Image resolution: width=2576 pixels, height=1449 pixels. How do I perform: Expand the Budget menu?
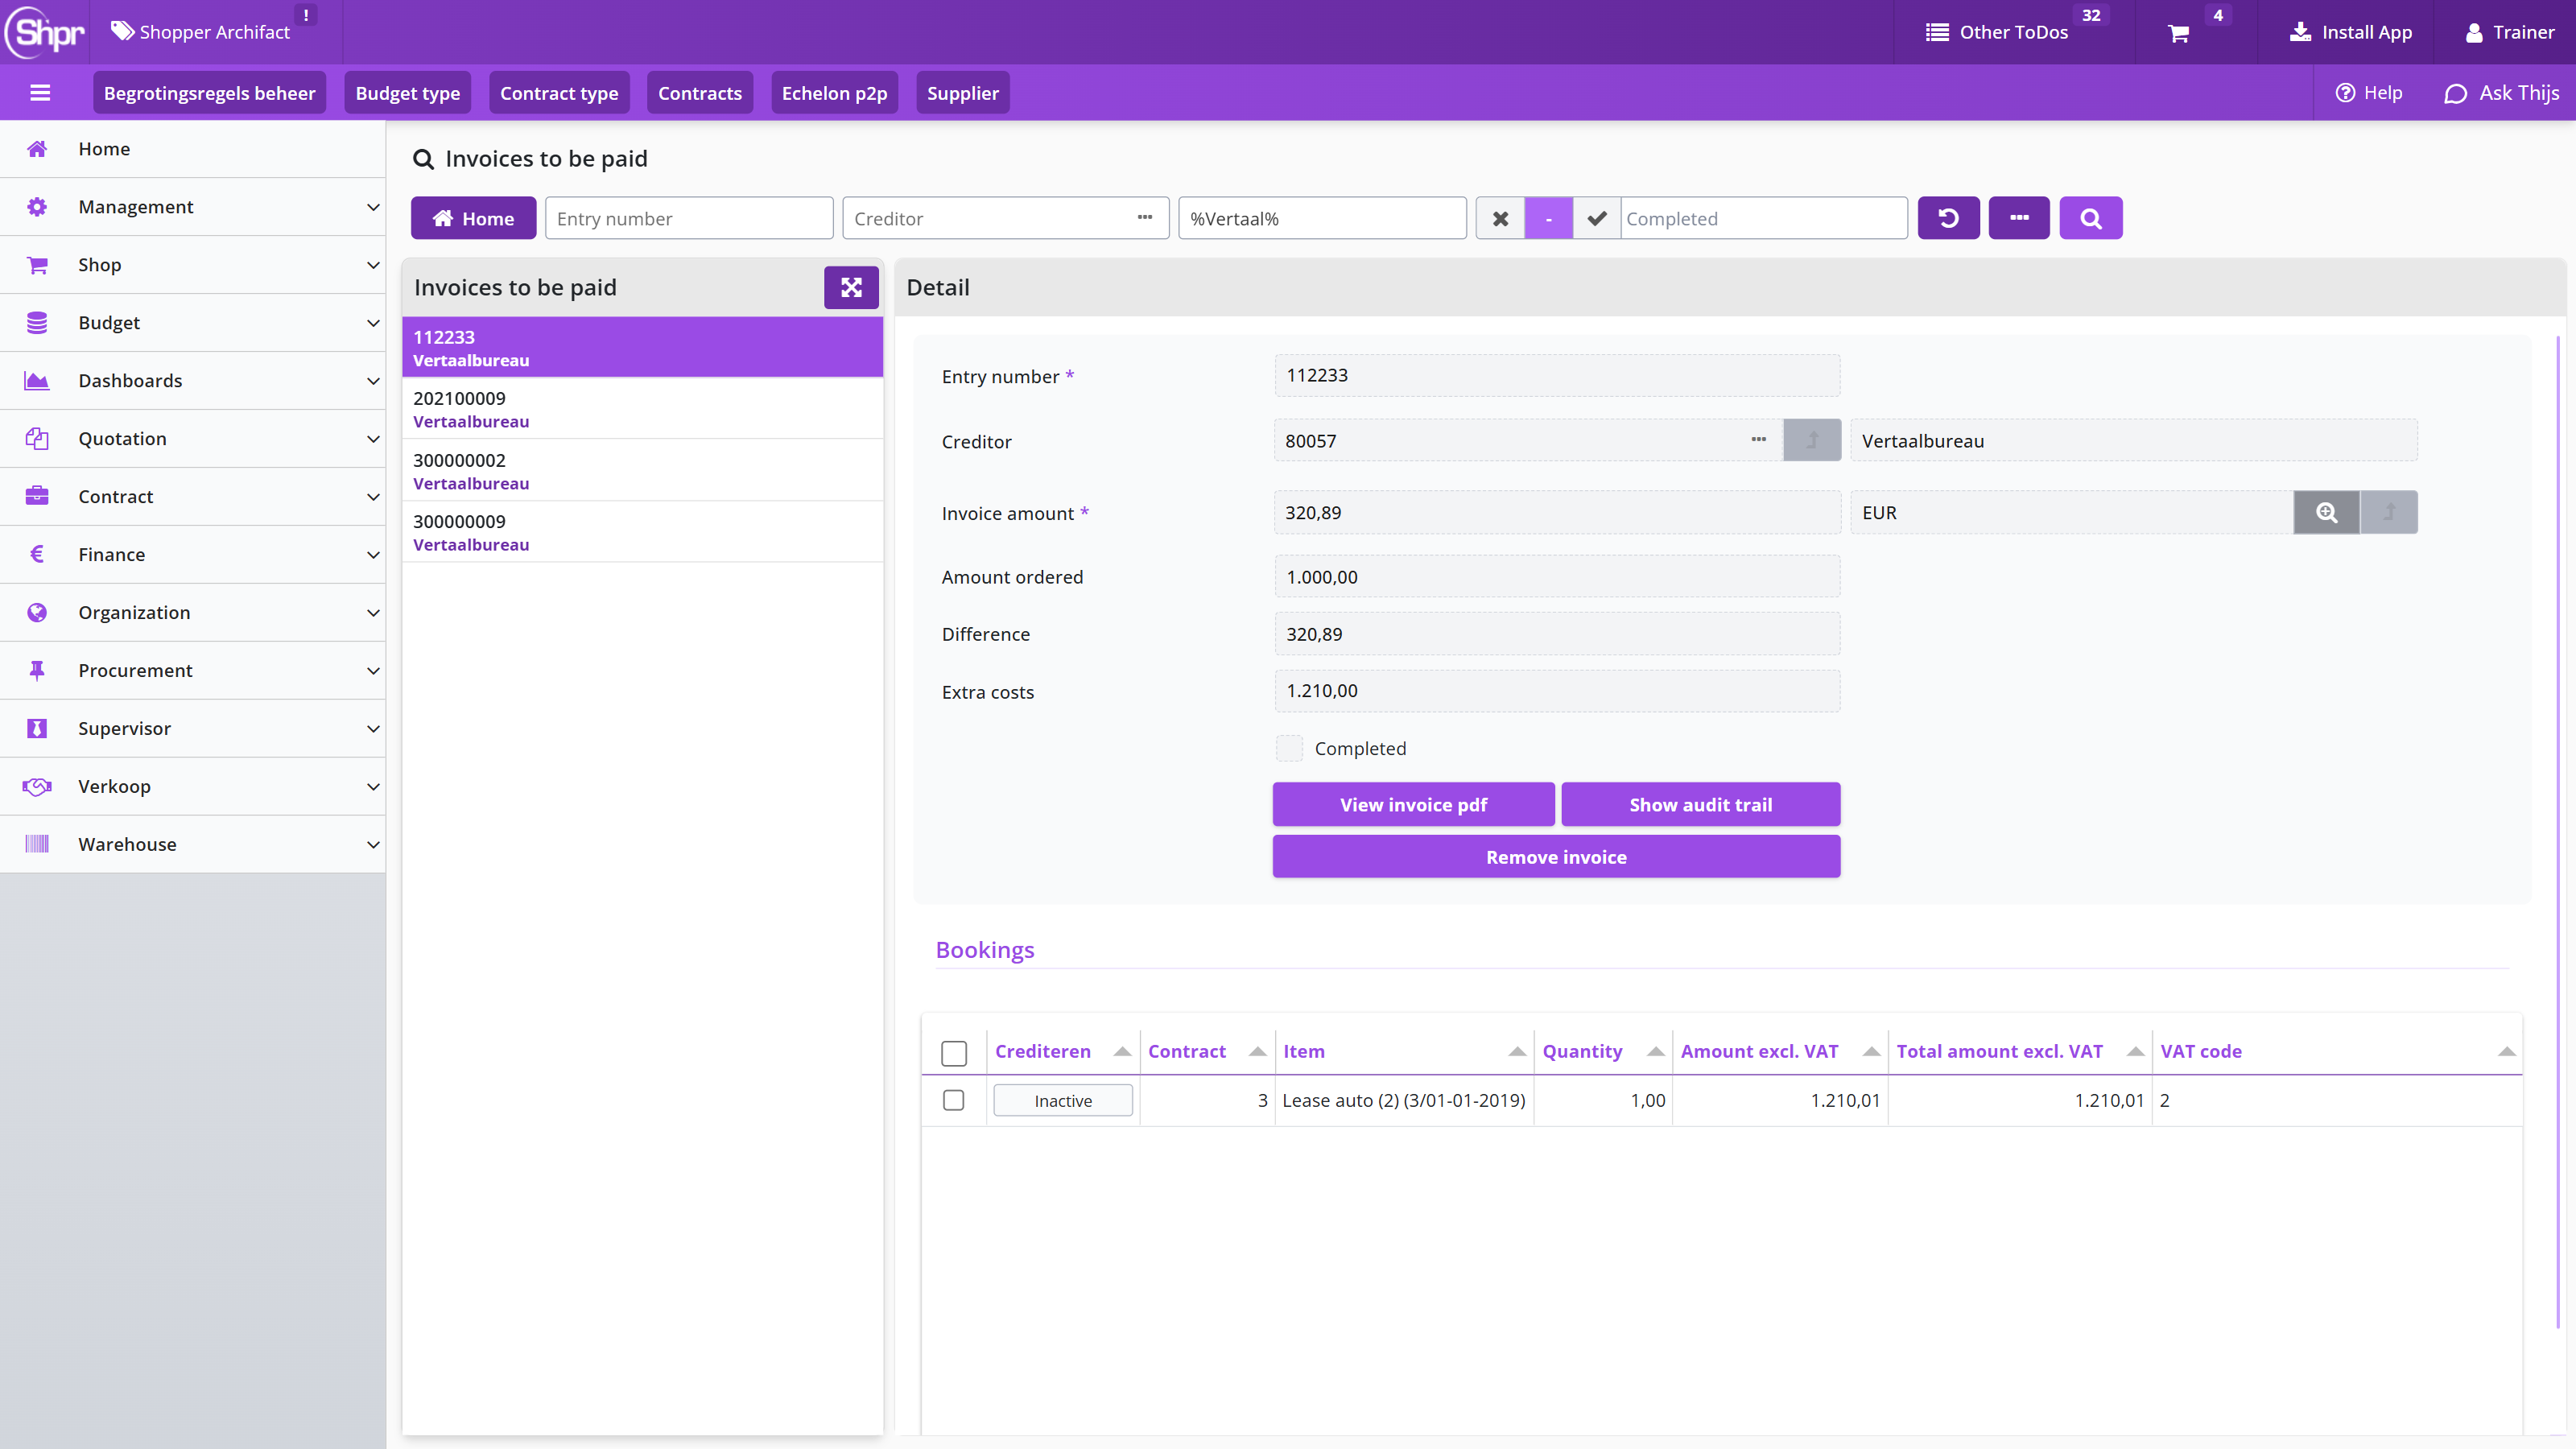click(x=192, y=323)
